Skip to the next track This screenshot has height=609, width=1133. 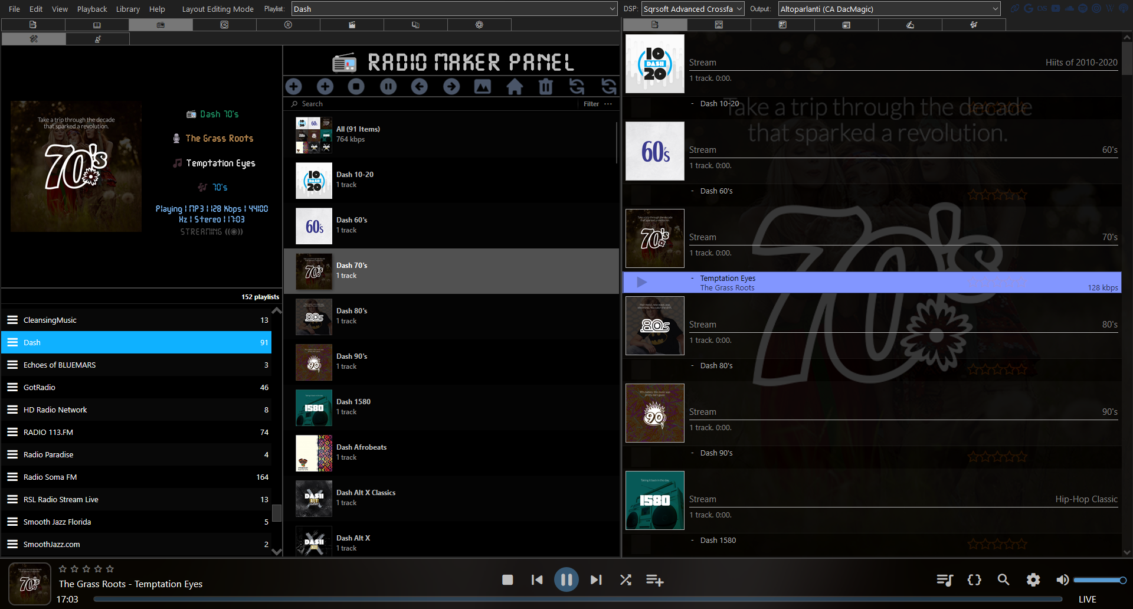(x=596, y=580)
